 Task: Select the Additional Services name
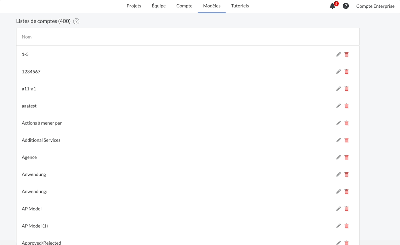coord(41,140)
